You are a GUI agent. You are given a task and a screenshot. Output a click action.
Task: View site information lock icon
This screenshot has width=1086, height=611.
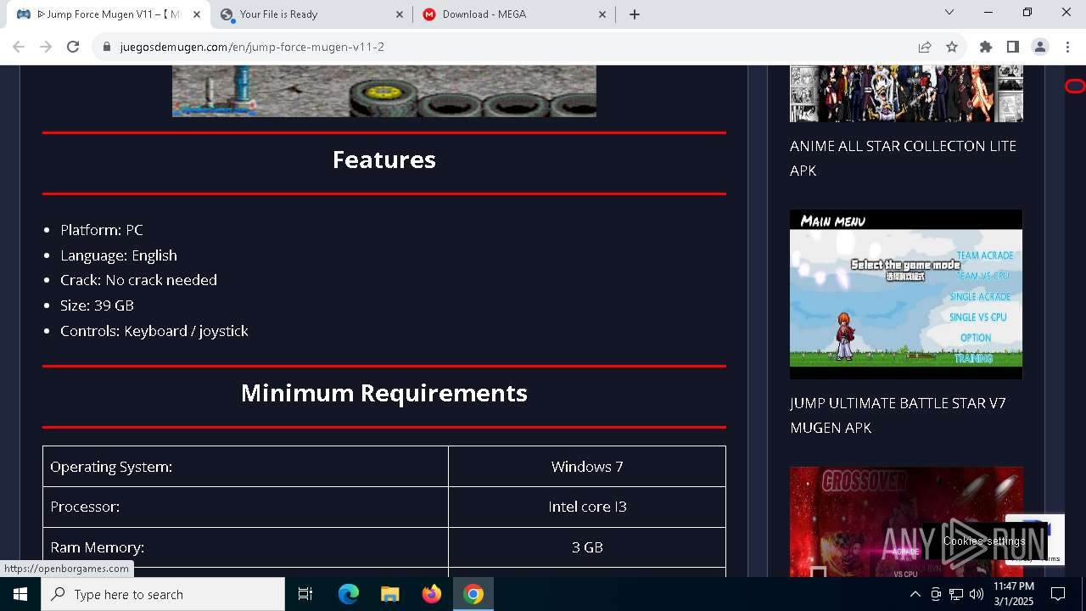[x=107, y=47]
